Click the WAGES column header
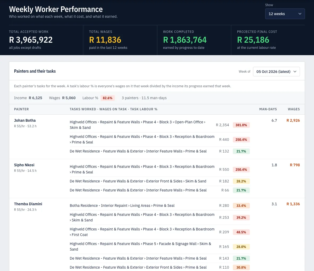 point(294,109)
